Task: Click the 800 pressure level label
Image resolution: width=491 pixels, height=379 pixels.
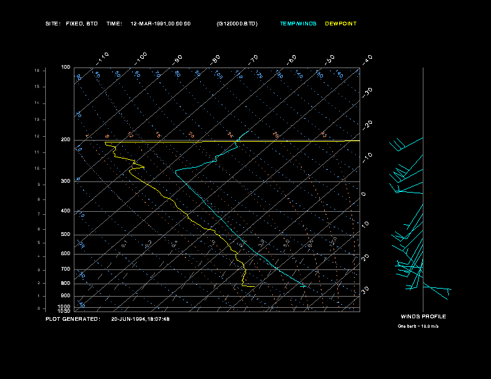Action: (66, 283)
